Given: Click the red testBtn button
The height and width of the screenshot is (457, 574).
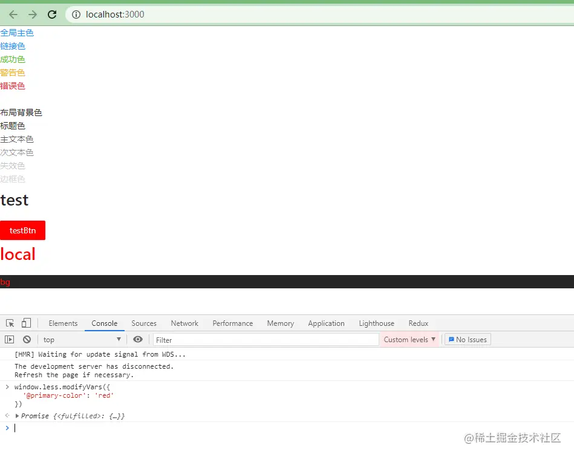Looking at the screenshot, I should [x=23, y=230].
